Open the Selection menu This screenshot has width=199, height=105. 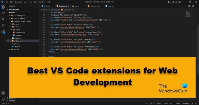point(18,2)
